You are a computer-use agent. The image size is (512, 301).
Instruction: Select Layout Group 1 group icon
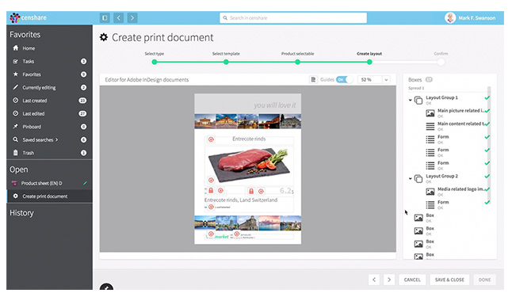click(418, 101)
